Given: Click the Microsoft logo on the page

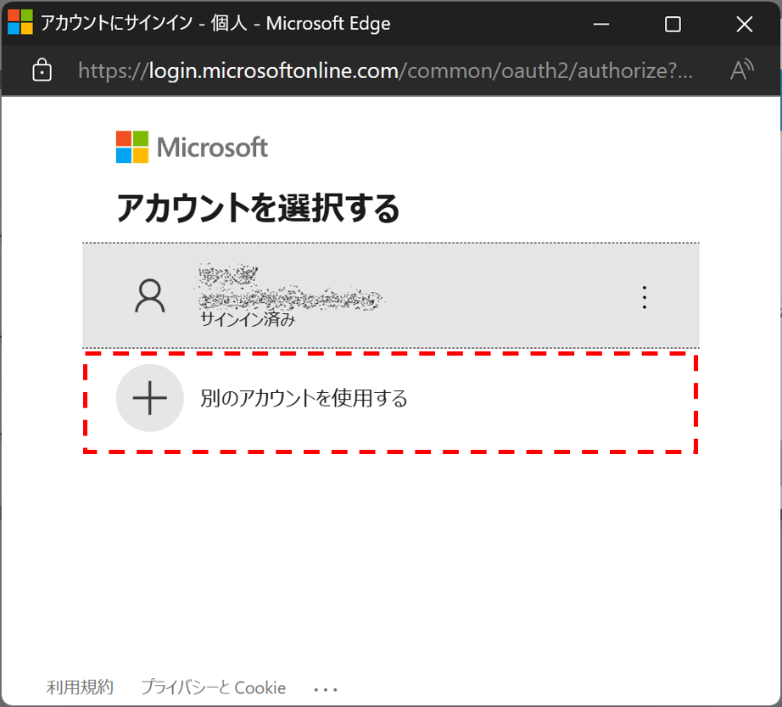Looking at the screenshot, I should [x=192, y=147].
